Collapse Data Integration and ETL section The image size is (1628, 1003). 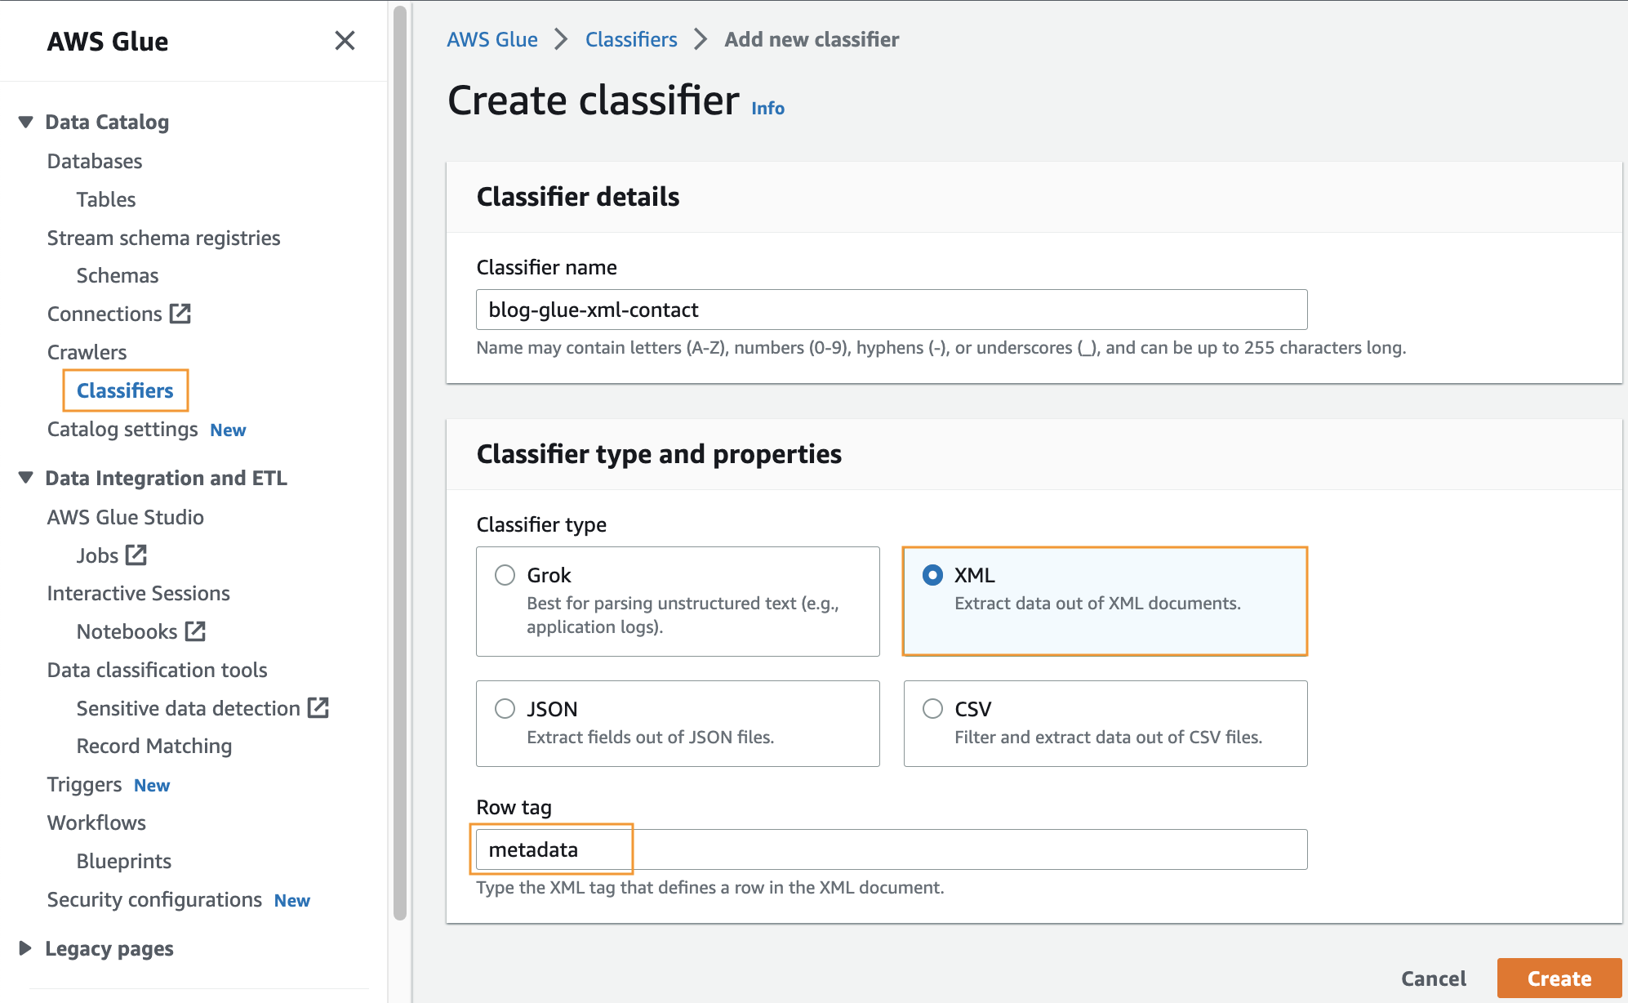coord(26,478)
